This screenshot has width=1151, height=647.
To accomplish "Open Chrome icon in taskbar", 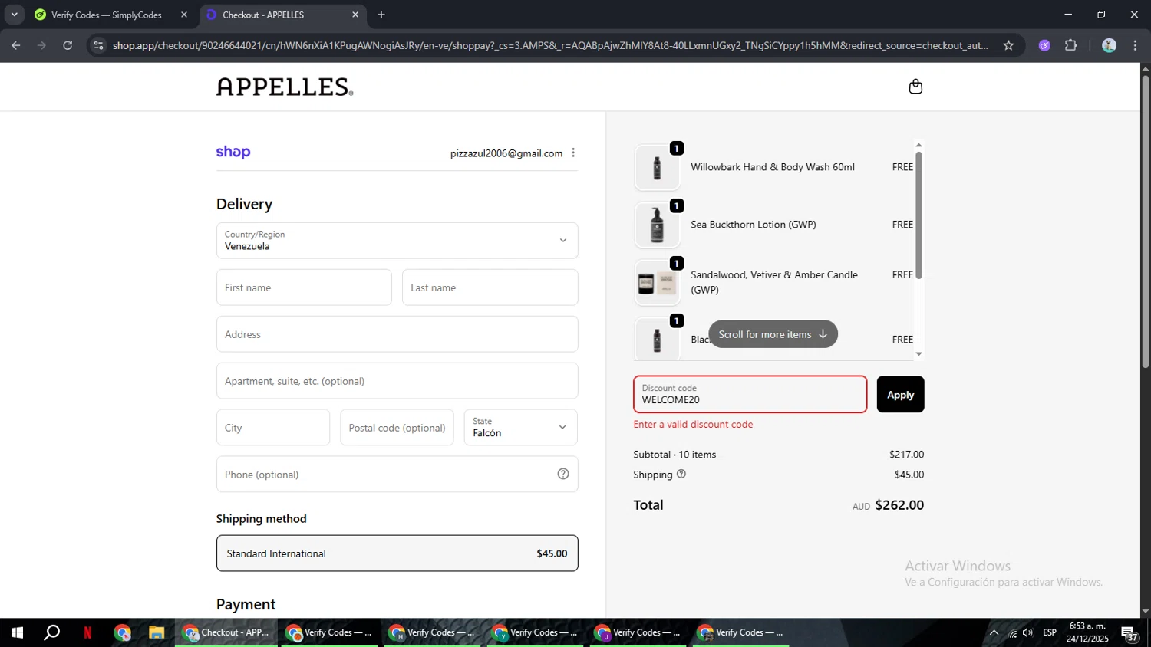I will pyautogui.click(x=123, y=632).
